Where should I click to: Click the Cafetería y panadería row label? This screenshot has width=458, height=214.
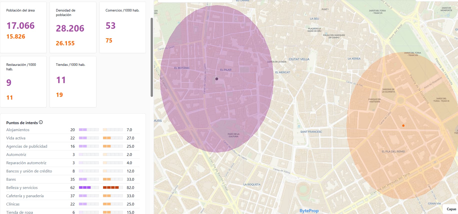click(25, 196)
